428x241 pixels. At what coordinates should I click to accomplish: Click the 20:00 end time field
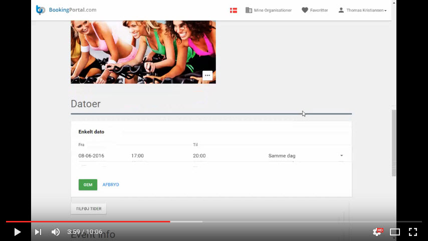tap(199, 156)
